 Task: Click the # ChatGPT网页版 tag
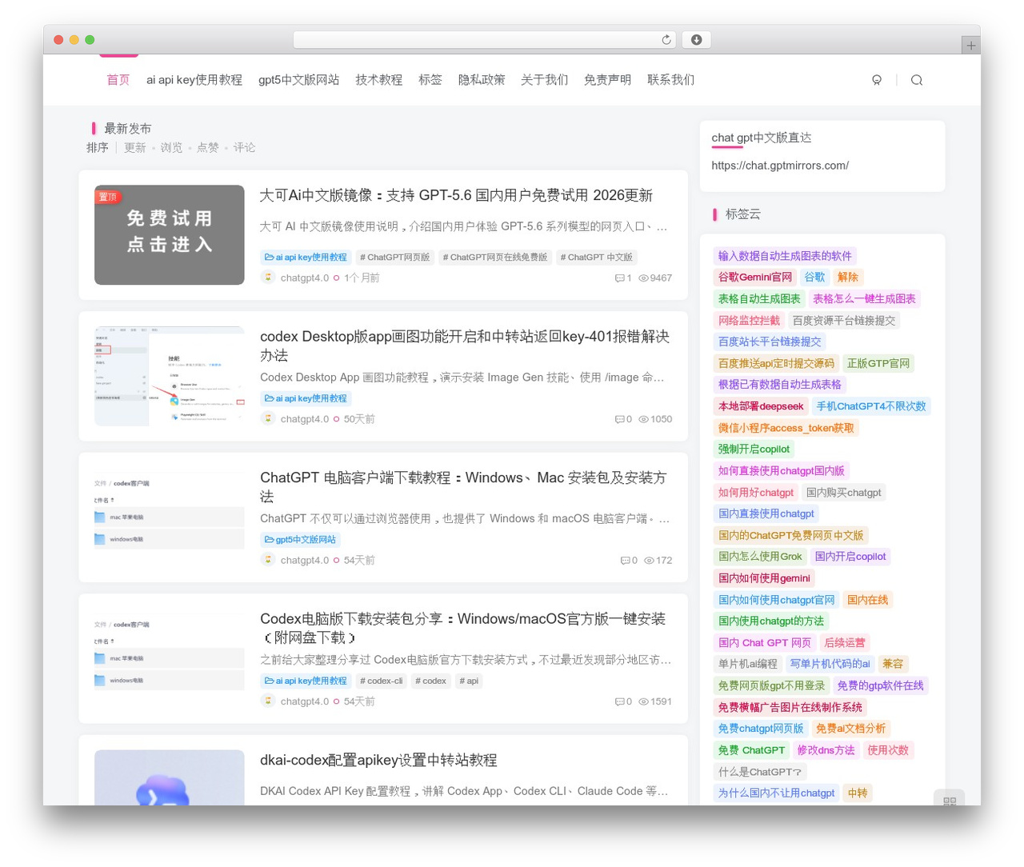coord(395,257)
